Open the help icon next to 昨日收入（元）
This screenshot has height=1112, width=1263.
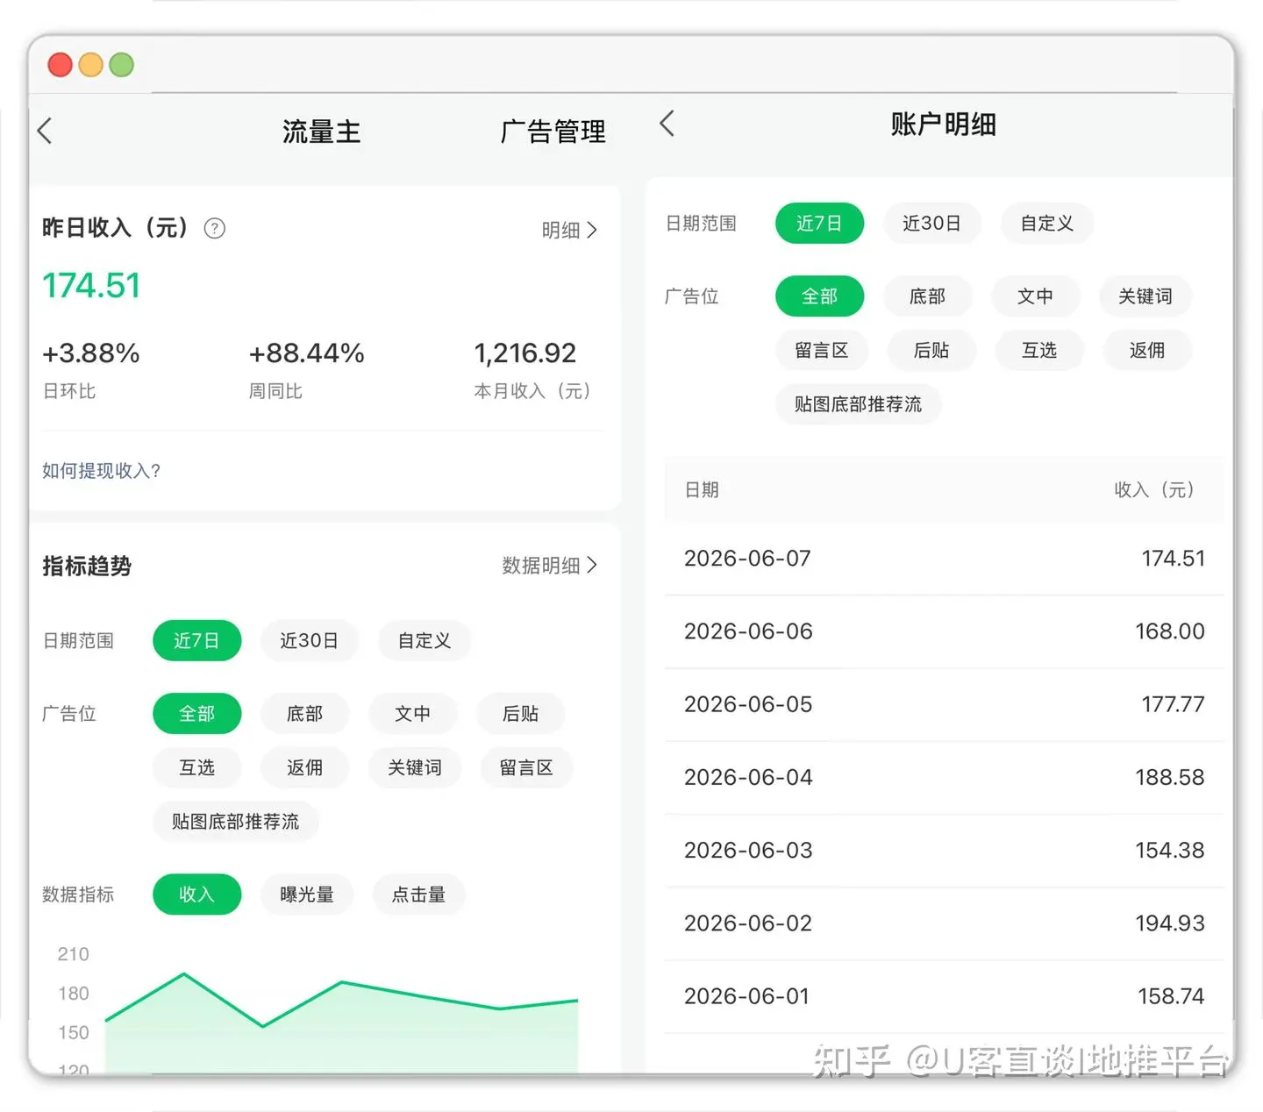pos(215,229)
